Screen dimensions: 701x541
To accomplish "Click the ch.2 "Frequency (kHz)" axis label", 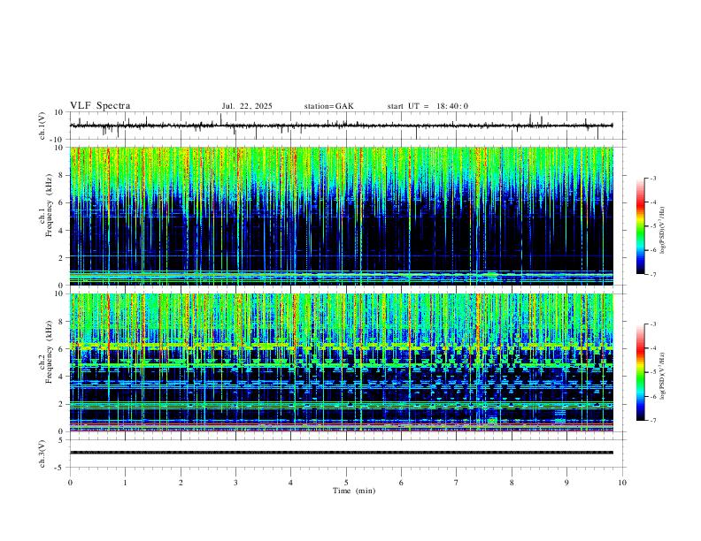I will pos(49,352).
